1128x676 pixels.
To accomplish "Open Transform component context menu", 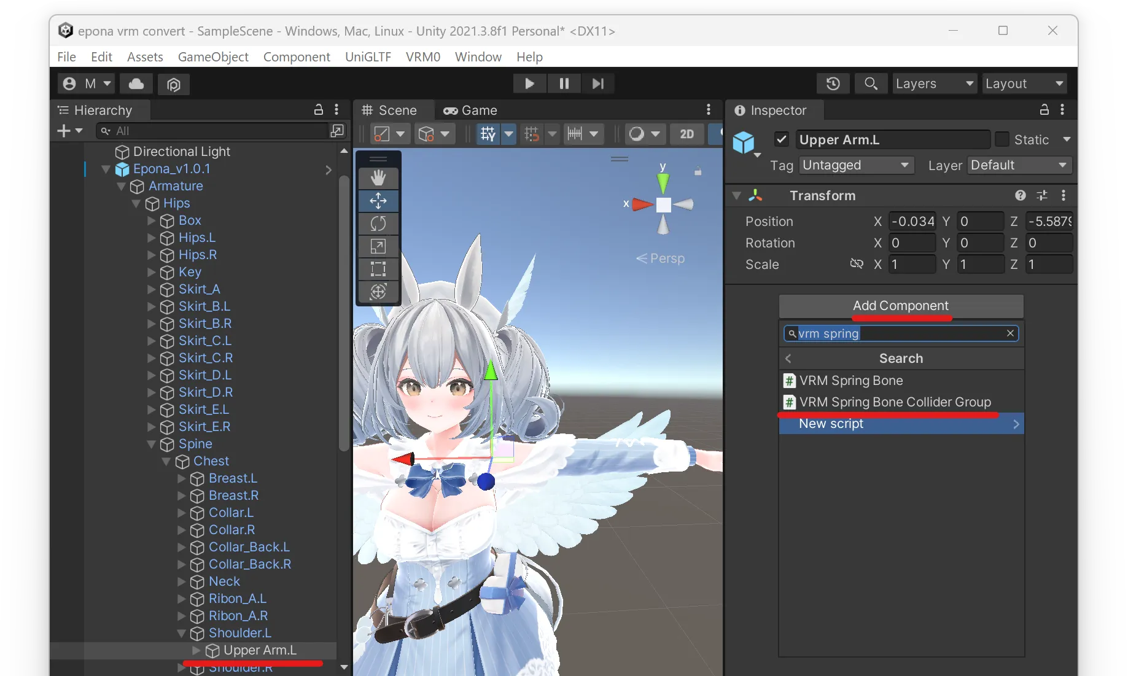I will pyautogui.click(x=1064, y=195).
